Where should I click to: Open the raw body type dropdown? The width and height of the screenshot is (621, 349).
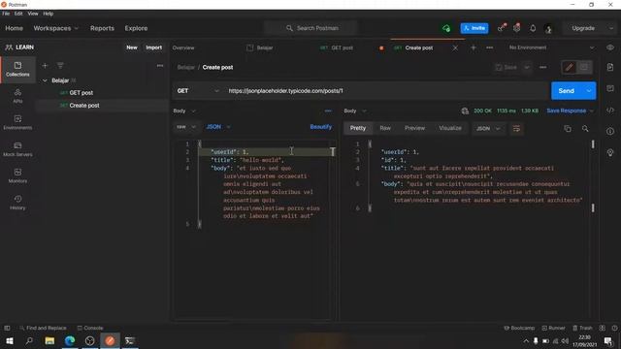[186, 127]
